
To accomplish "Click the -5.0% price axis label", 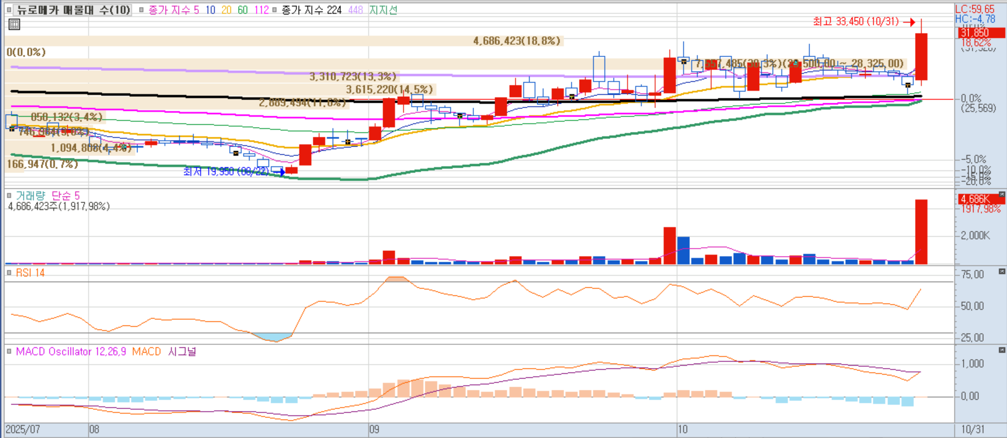I will click(x=974, y=160).
